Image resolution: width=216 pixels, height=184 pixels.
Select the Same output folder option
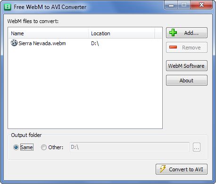[x=16, y=147]
